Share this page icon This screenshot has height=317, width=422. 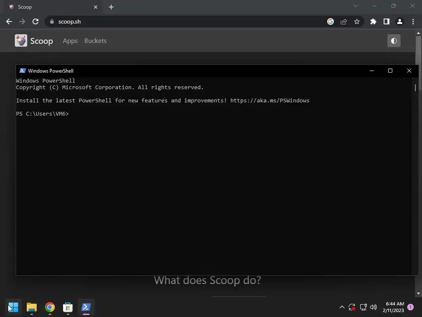(344, 21)
